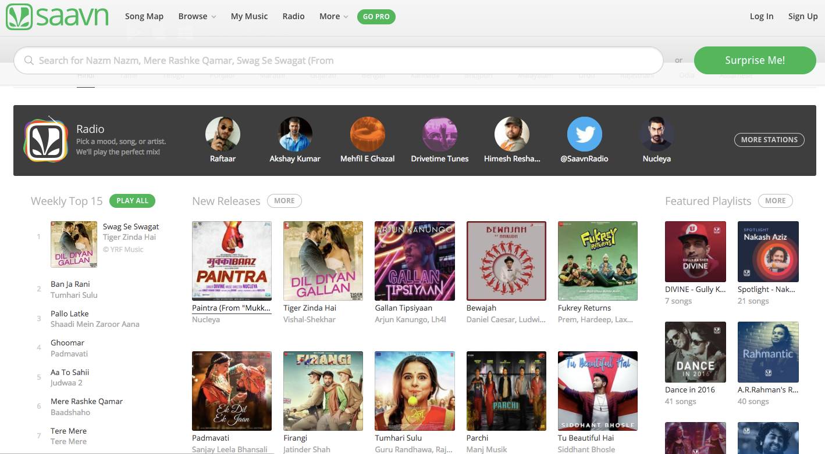Open the Tiger Zinda Hai album under Swag Se Swagat
Viewport: 825px width, 454px height.
[x=129, y=237]
